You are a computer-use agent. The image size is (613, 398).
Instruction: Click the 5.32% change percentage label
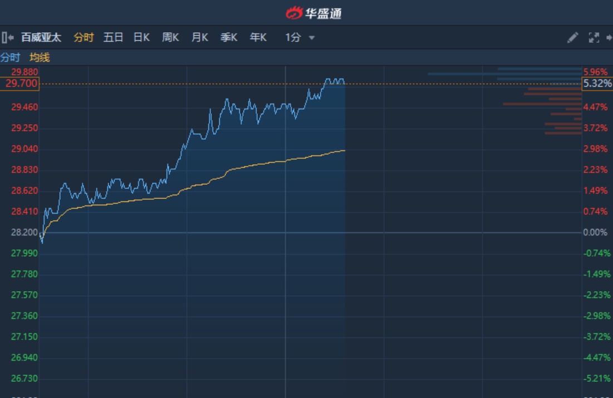coord(597,84)
